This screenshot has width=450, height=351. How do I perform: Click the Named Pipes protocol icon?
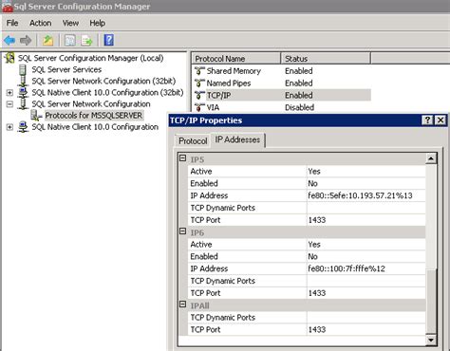199,83
